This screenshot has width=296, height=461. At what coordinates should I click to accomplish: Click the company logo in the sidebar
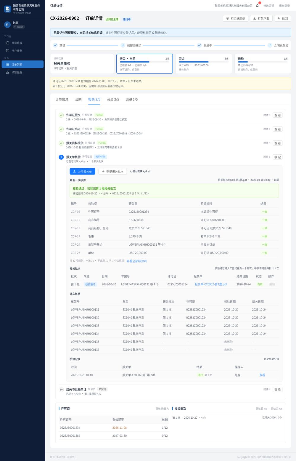tap(7, 9)
